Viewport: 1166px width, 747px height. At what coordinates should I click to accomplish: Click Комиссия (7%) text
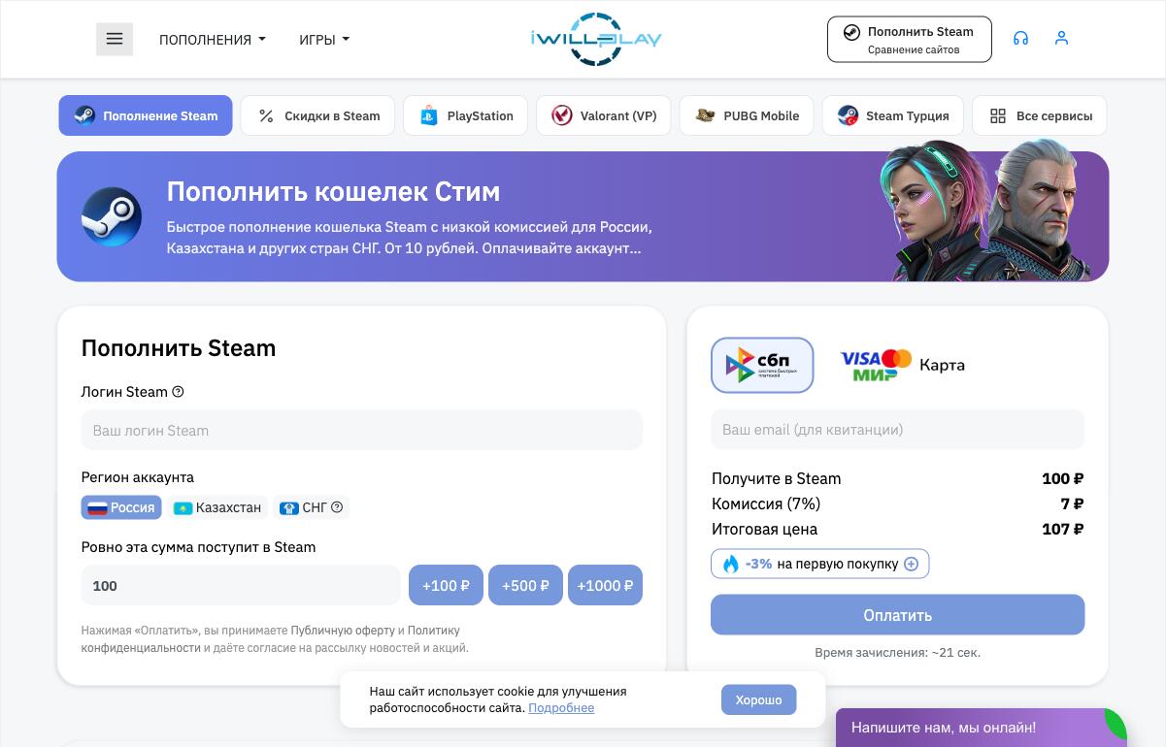(766, 503)
